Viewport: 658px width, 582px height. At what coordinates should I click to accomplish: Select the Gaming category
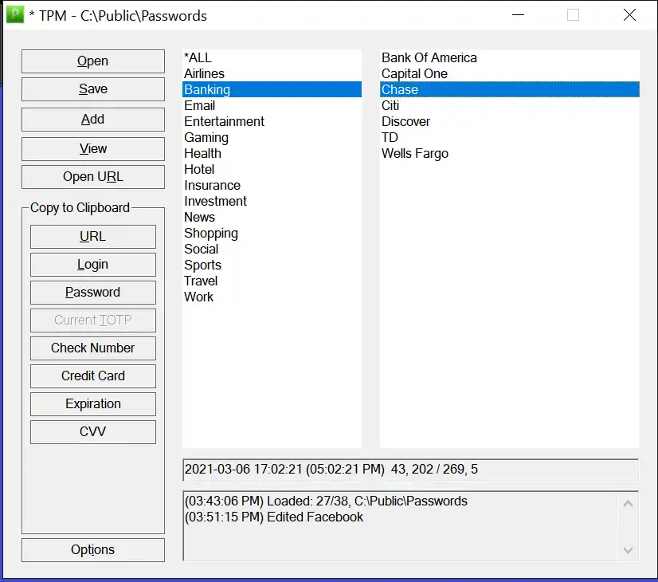click(272, 137)
